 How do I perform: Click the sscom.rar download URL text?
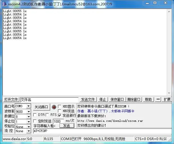pyautogui.click(x=110, y=121)
